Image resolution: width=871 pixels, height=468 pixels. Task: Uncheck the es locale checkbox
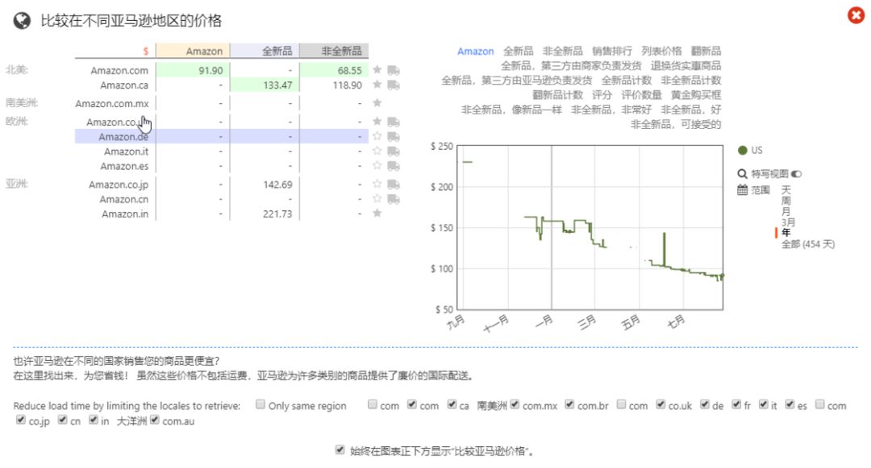point(790,404)
